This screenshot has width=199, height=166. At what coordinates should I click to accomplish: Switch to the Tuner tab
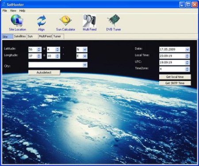pyautogui.click(x=58, y=36)
